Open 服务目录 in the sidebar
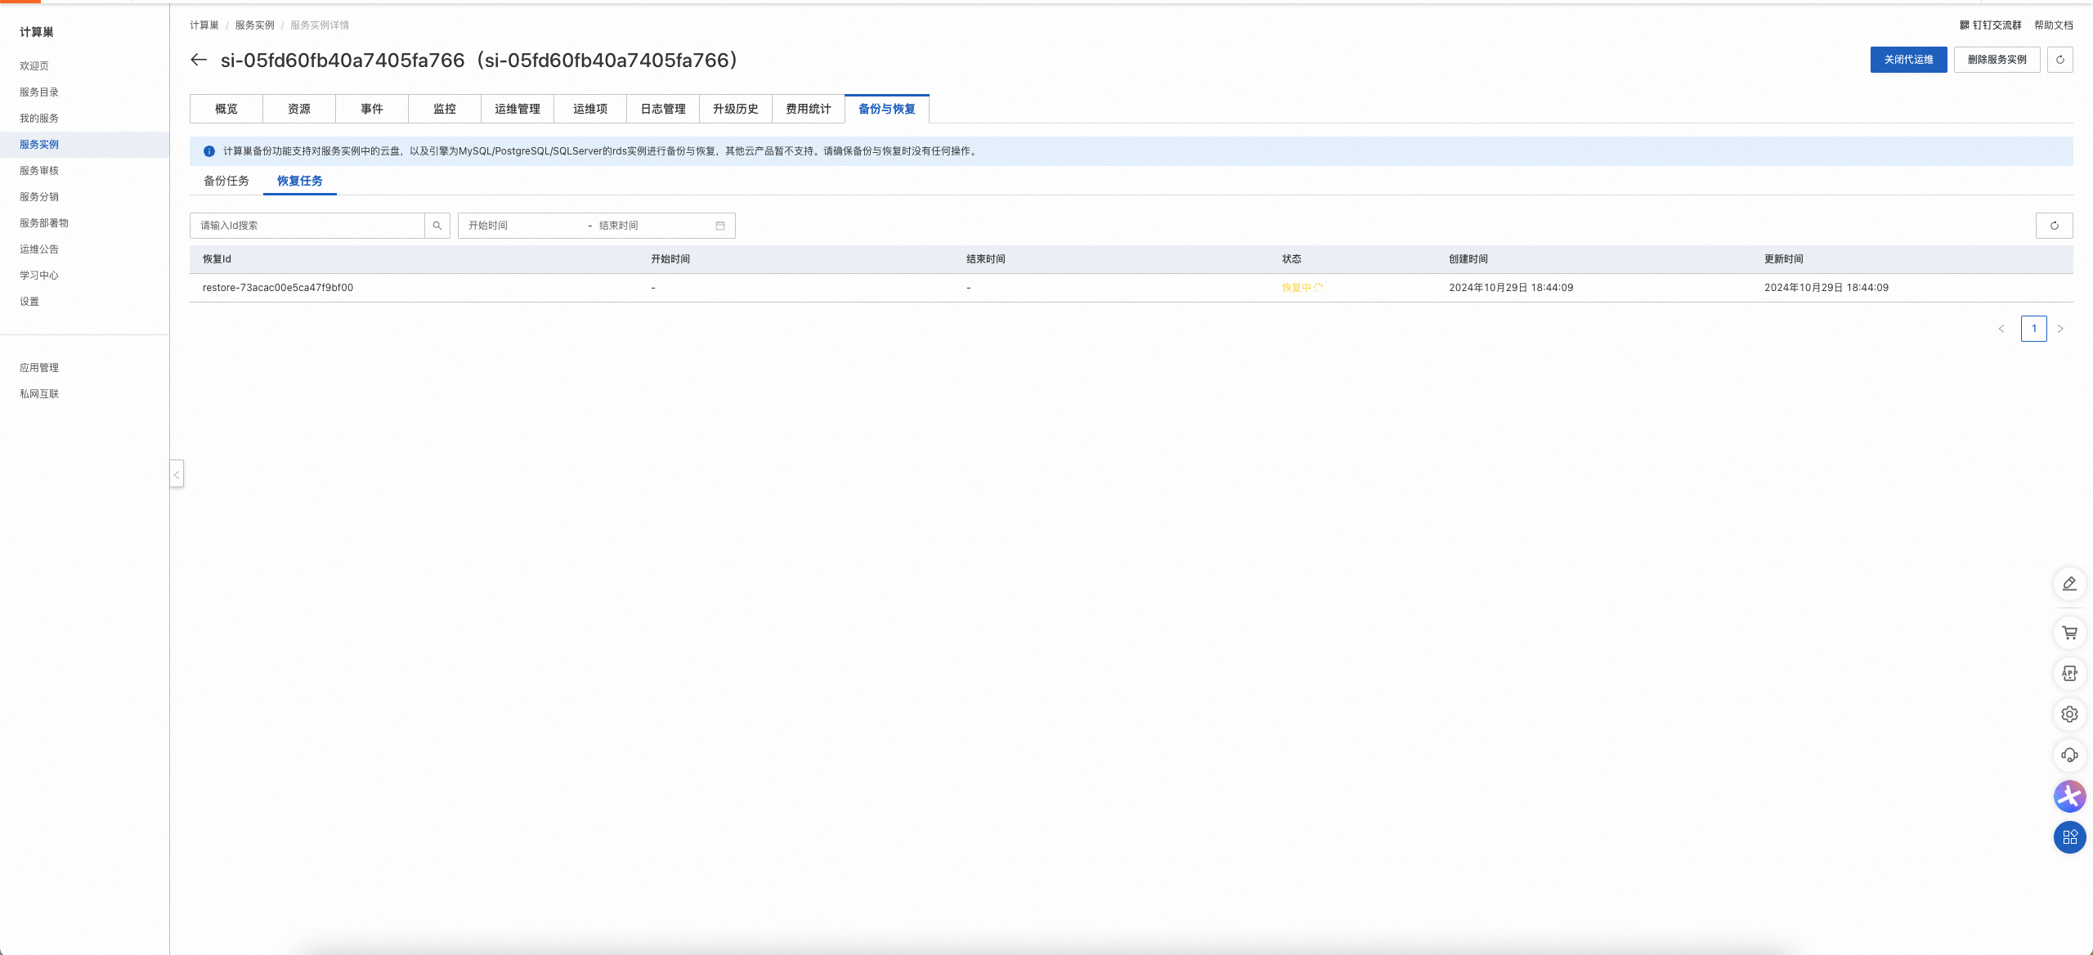 (39, 92)
